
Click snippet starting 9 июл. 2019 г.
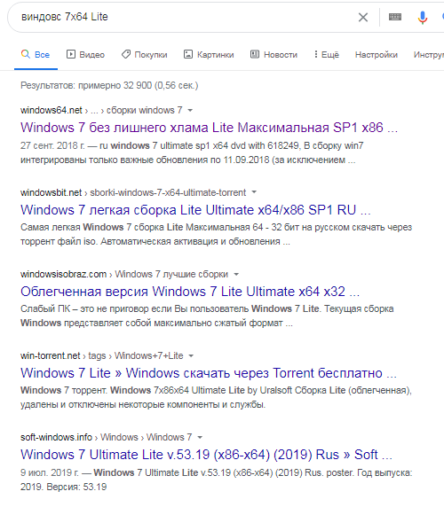point(216,480)
